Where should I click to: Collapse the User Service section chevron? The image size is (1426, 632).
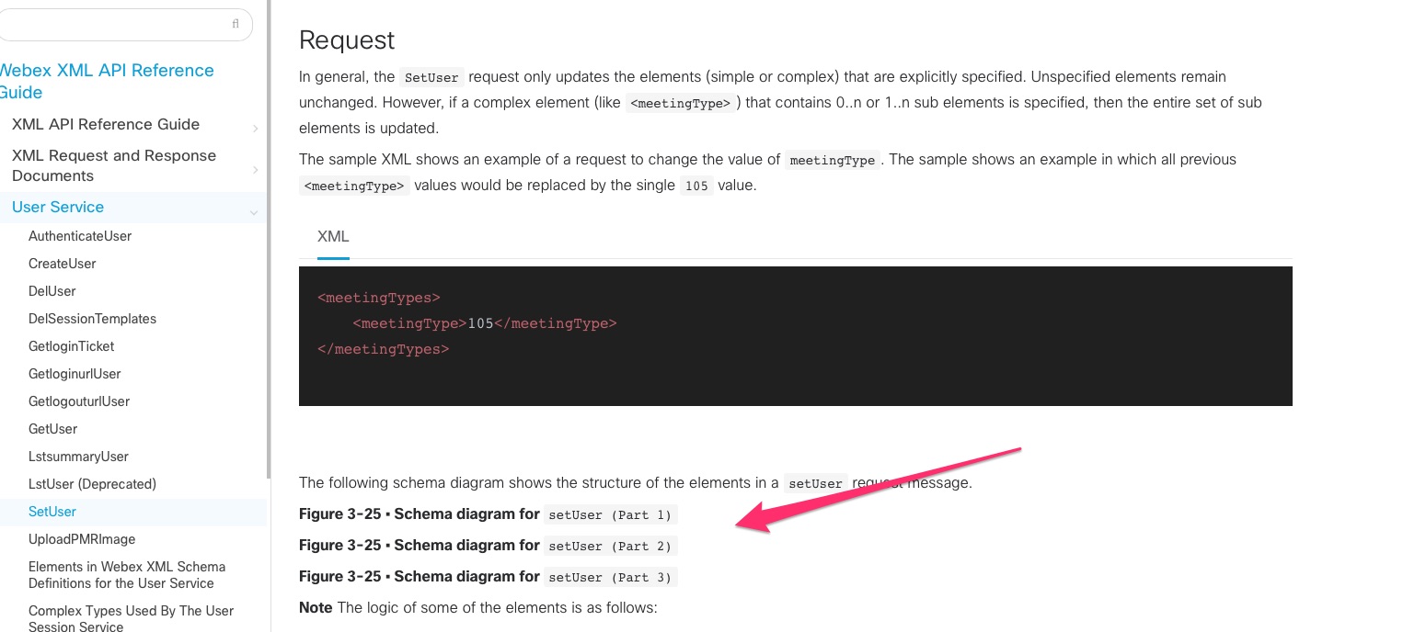(254, 210)
